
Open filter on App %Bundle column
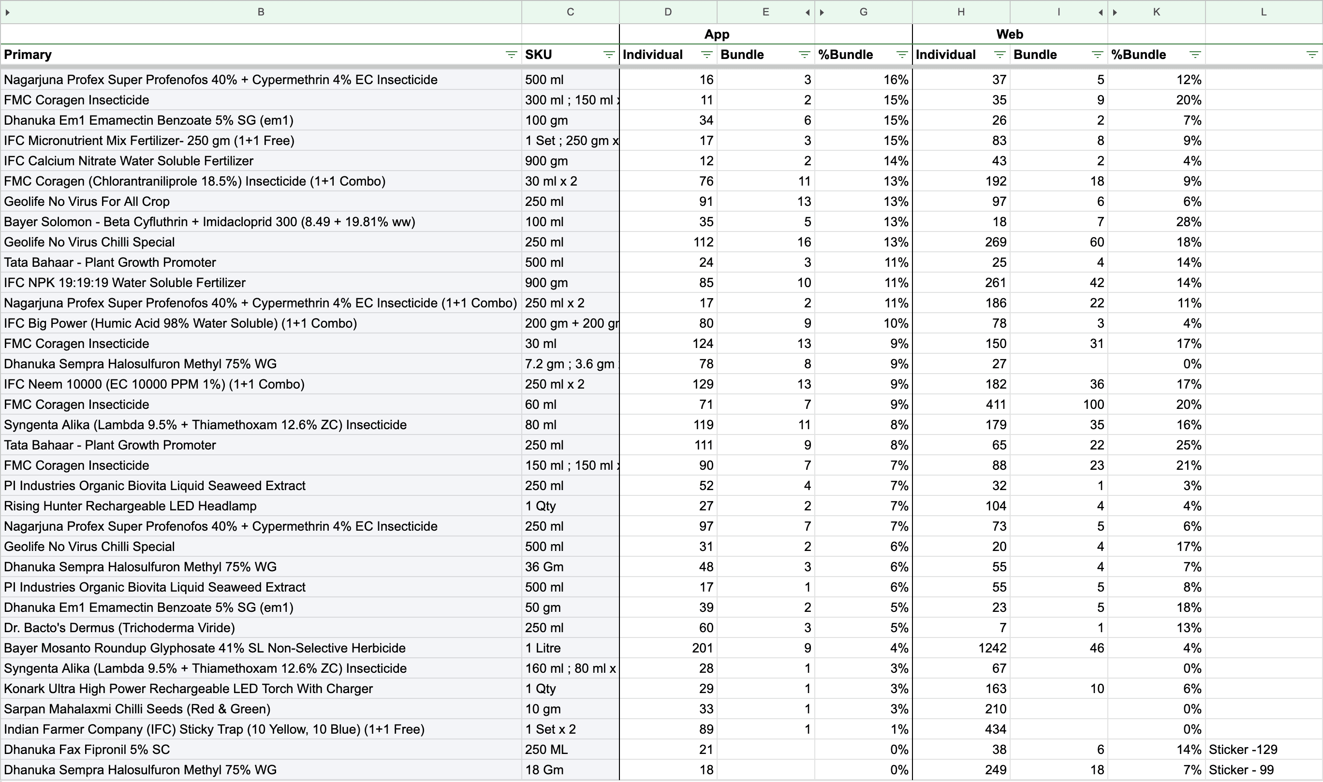(902, 55)
